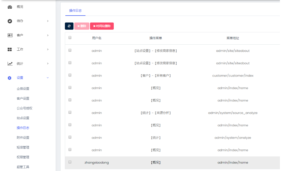Click the admin/system/analyze address cell
Image resolution: width=282 pixels, height=171 pixels.
(x=233, y=138)
